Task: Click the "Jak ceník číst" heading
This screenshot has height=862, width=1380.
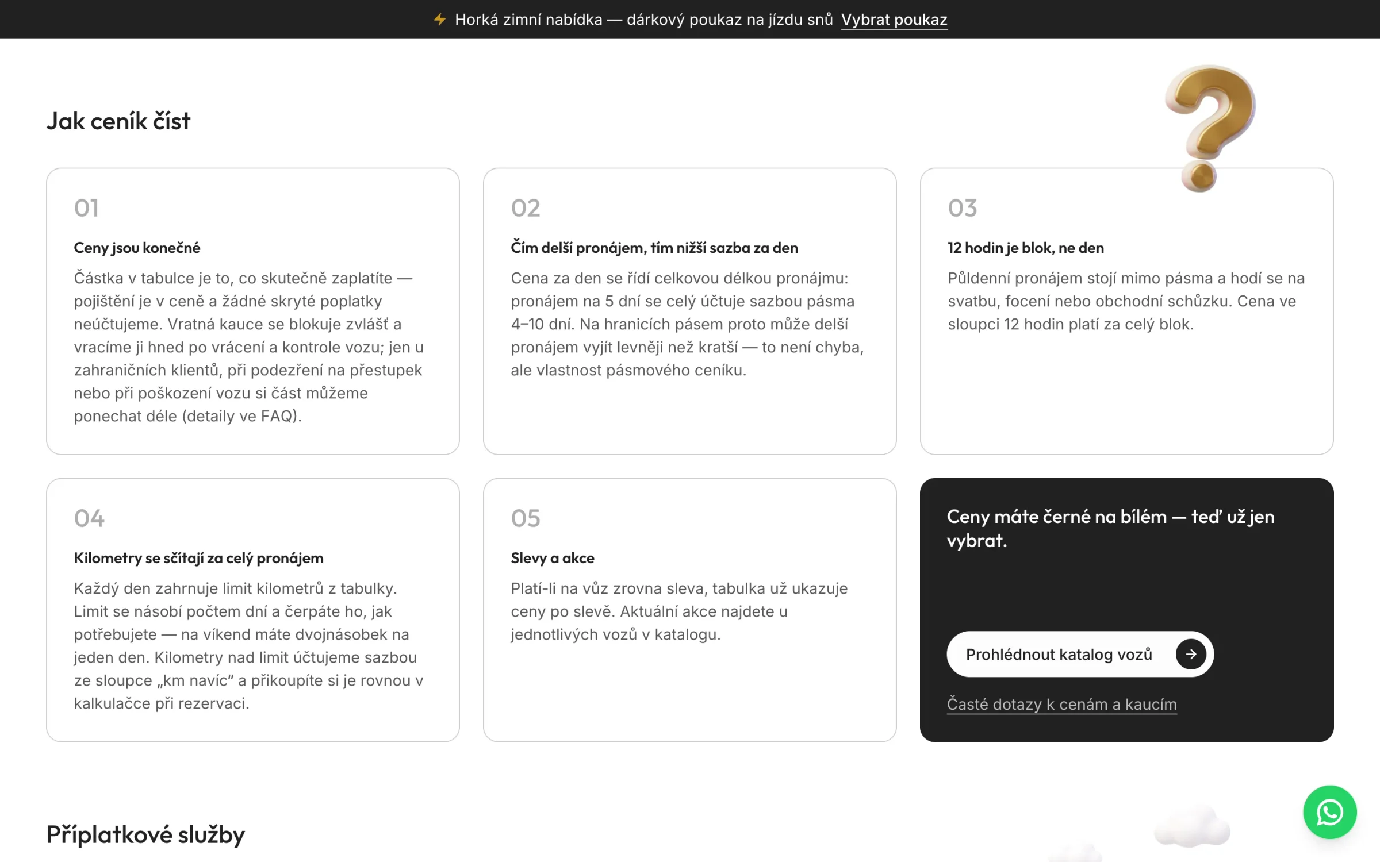Action: (118, 121)
